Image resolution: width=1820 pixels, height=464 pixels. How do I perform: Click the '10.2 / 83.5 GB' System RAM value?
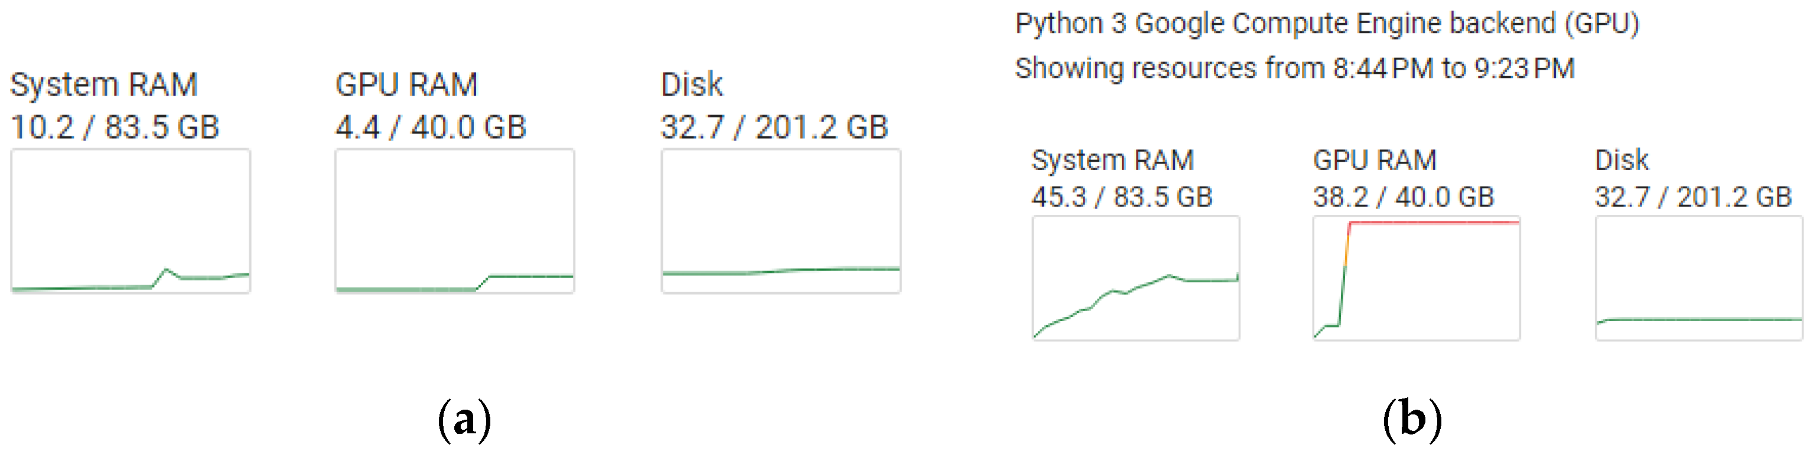(115, 128)
